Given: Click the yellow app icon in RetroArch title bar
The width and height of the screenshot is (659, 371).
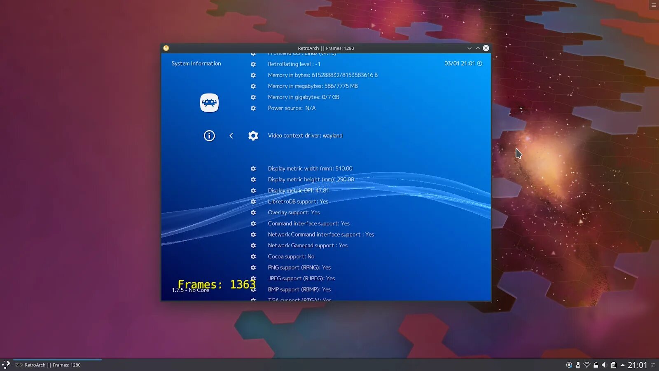Looking at the screenshot, I should click(x=166, y=48).
